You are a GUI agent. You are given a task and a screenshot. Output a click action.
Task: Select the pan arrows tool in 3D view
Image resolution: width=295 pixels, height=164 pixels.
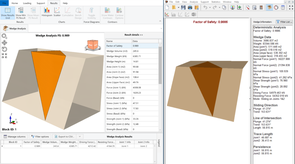coord(4,43)
